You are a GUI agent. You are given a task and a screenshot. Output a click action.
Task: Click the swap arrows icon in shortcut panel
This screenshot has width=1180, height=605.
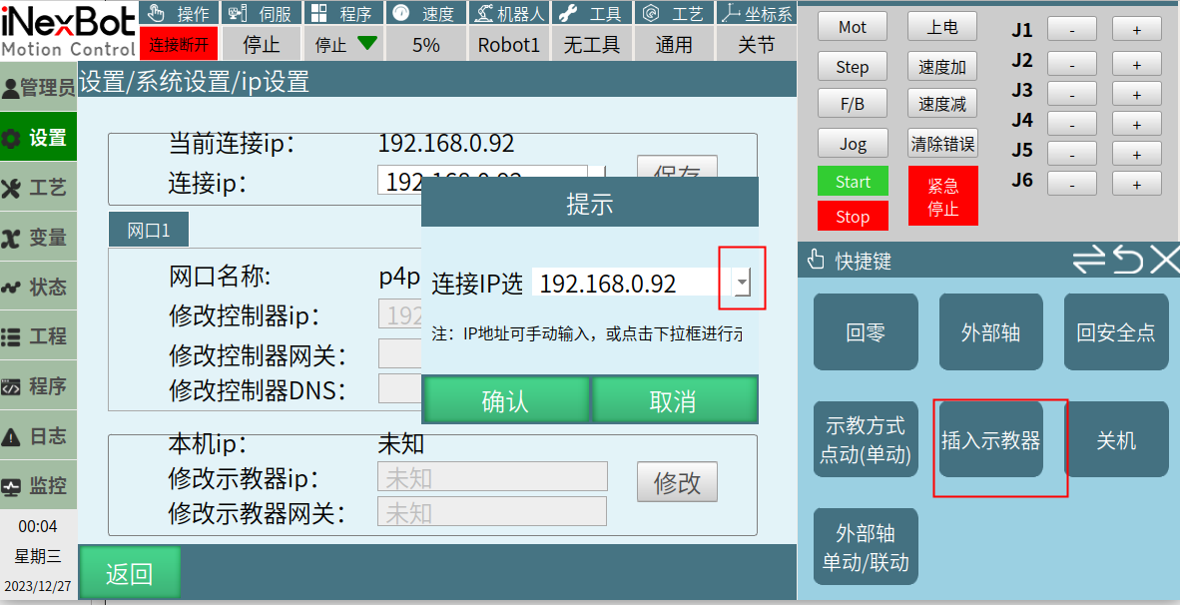(1089, 261)
